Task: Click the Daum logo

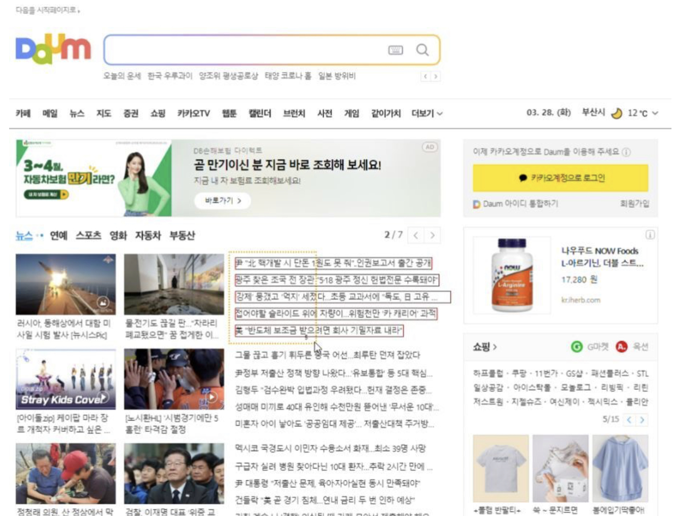Action: click(53, 49)
